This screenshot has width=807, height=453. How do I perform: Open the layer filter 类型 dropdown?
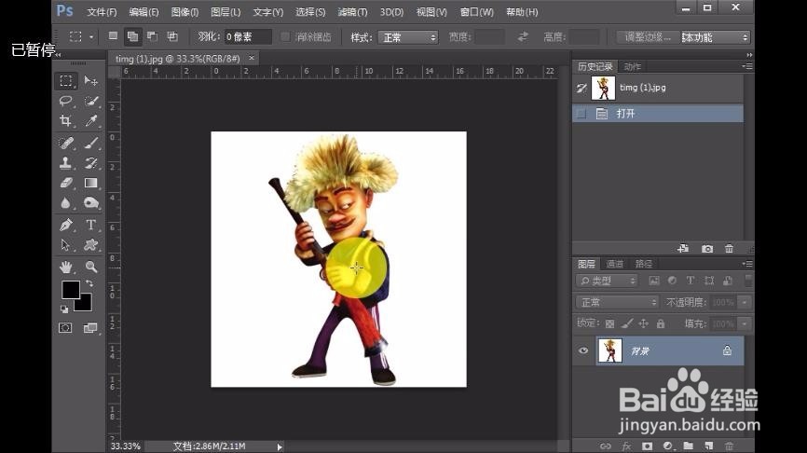[608, 281]
